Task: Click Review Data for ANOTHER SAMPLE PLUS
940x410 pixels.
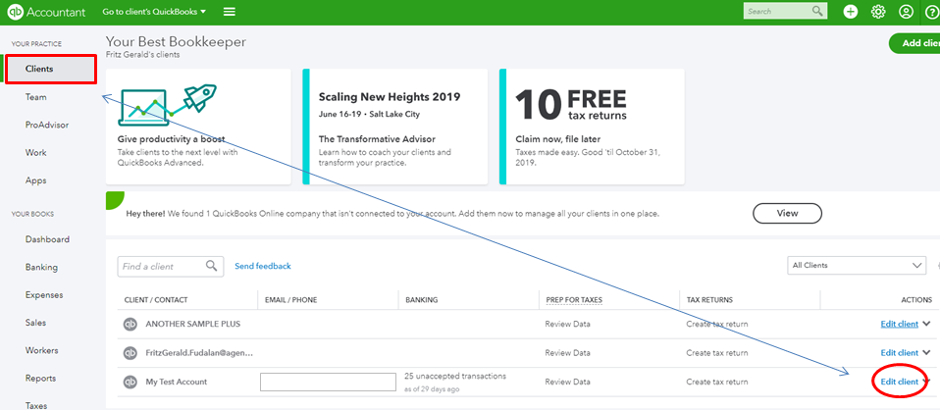Action: coord(567,324)
